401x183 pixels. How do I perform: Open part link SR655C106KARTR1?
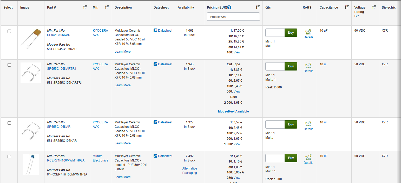coord(62,69)
